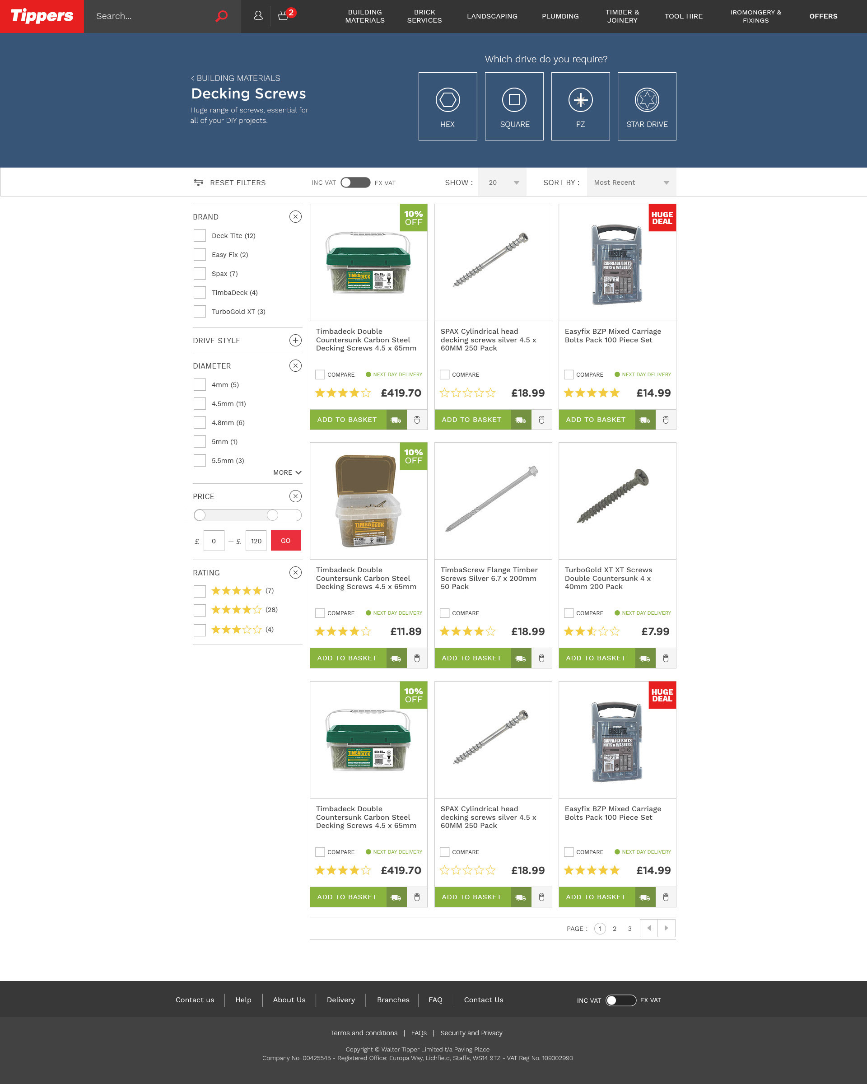Check the Deck-Tite brand filter
The width and height of the screenshot is (867, 1084).
click(x=200, y=235)
